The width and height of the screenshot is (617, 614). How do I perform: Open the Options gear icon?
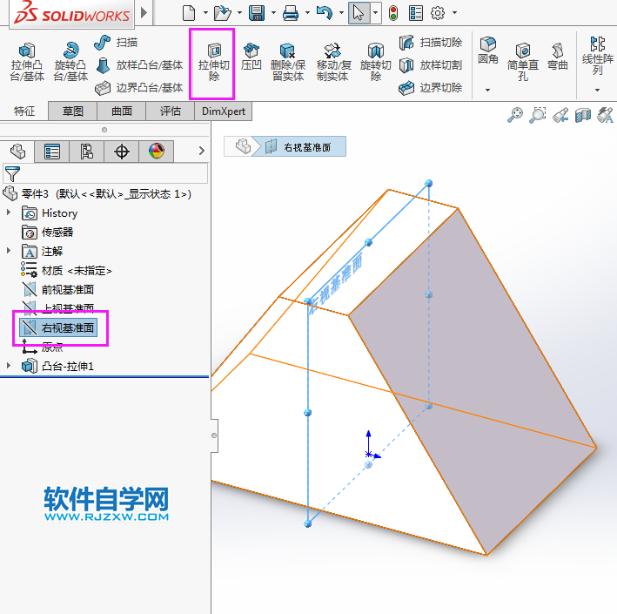438,13
